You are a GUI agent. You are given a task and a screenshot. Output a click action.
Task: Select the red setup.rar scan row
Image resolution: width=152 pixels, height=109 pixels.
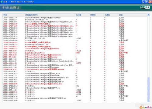(x=75, y=69)
